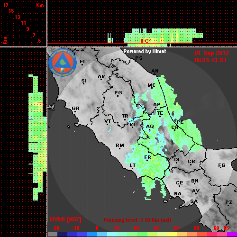The width and height of the screenshot is (237, 237).
Task: Select the 'HVMI [dBZ]' label
Action: click(x=65, y=219)
